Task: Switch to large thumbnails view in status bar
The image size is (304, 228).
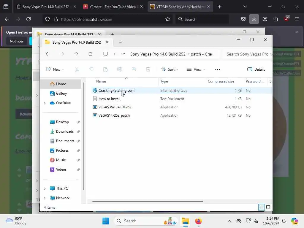Action: [268, 207]
